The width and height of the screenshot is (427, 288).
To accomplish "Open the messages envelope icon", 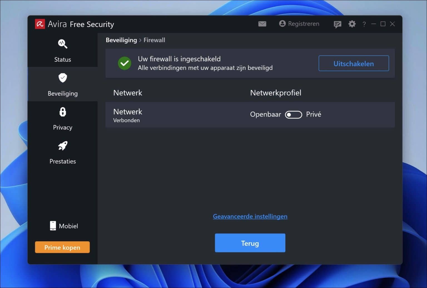I will 262,24.
